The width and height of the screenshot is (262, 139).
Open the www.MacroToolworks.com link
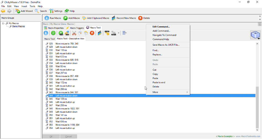248,136
